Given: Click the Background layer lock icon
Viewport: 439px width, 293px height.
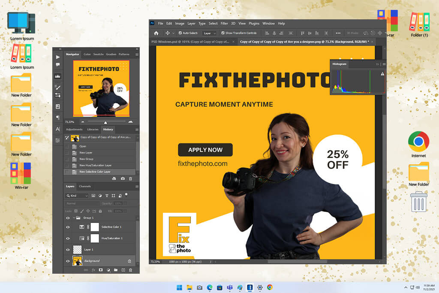Looking at the screenshot, I should 129,261.
